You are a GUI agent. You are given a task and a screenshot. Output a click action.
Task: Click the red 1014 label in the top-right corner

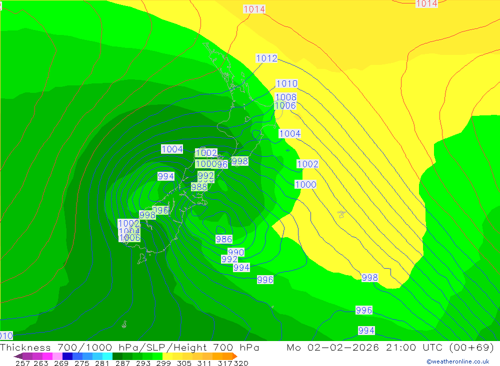click(426, 4)
